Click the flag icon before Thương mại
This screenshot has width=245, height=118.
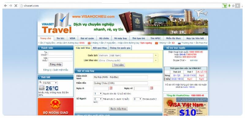point(179,43)
